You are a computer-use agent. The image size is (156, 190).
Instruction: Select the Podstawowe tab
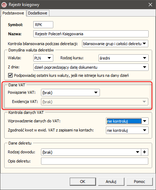(x=13, y=13)
